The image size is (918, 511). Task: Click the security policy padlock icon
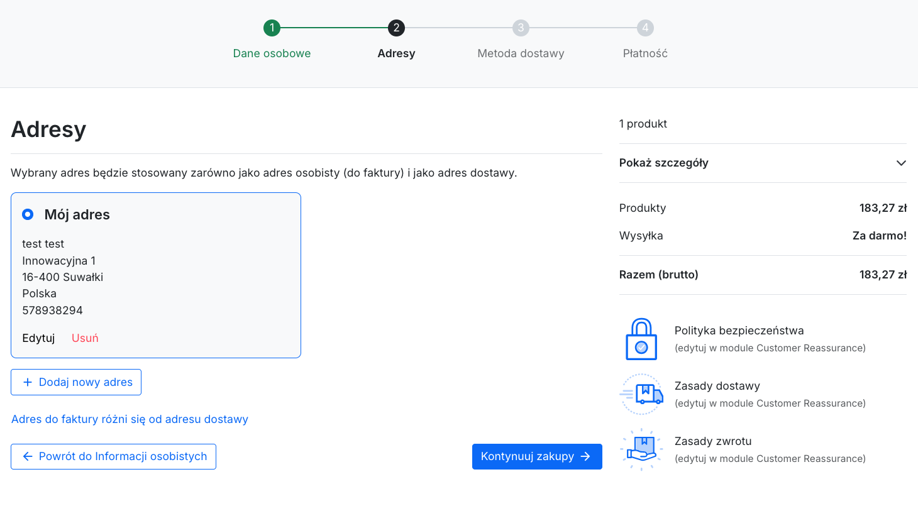tap(641, 339)
